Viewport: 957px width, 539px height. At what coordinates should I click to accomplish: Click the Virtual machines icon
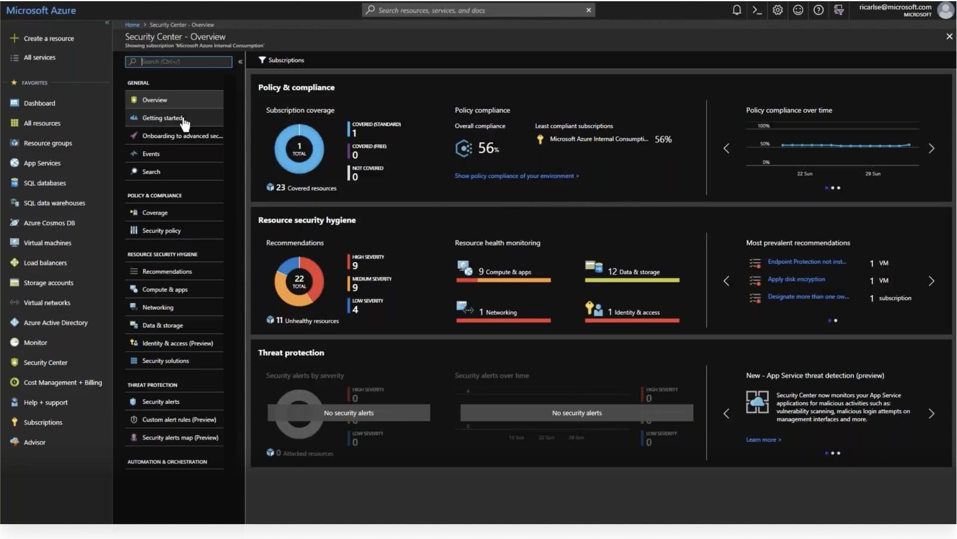click(14, 243)
